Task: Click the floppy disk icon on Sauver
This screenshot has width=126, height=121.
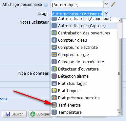Action: (8, 114)
